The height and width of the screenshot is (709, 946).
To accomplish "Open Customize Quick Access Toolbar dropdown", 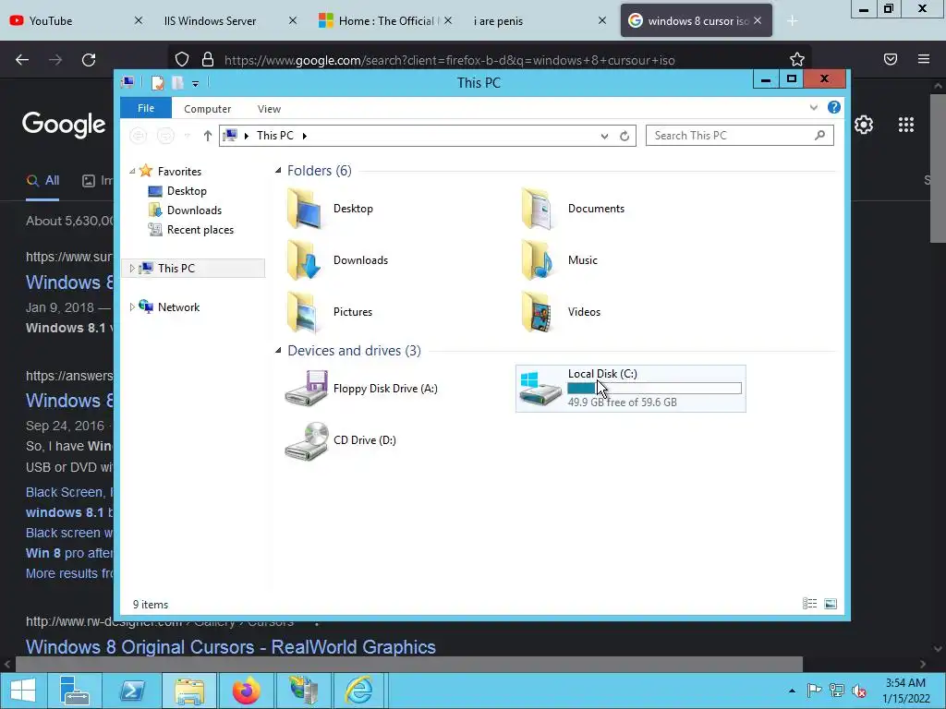I will click(x=196, y=84).
